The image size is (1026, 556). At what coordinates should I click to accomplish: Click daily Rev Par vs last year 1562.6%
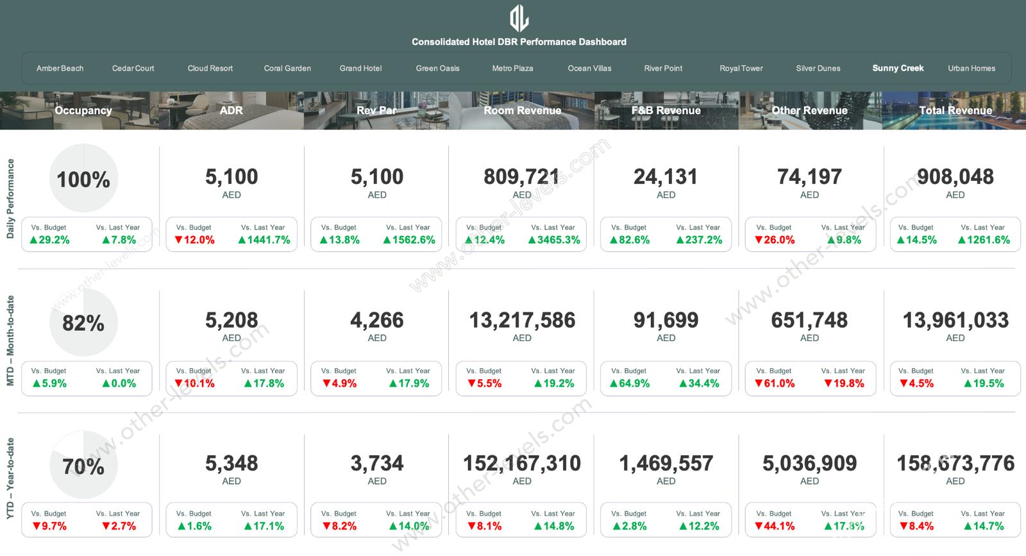tap(409, 240)
